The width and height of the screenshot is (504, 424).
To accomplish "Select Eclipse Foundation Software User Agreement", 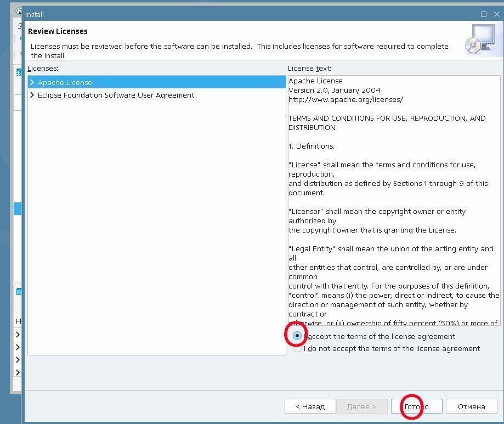I will (x=116, y=95).
